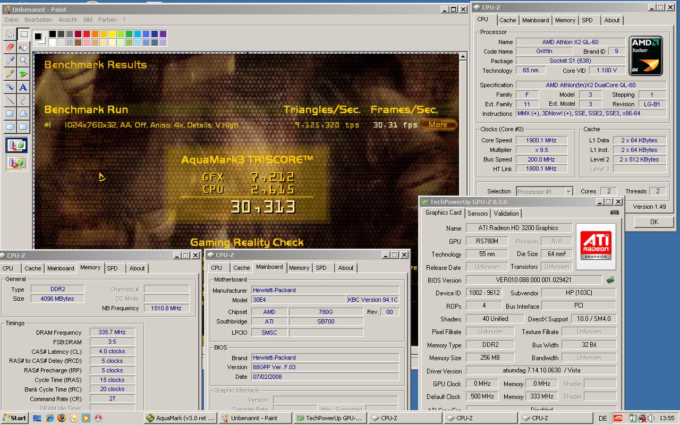Image resolution: width=680 pixels, height=425 pixels.
Task: Select the Rounded Rectangle tool
Action: (x=24, y=127)
